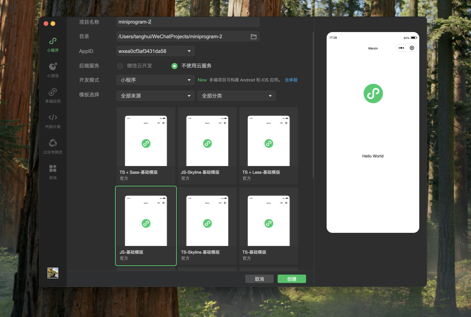Select the 不使用云服务 radio button
Screen dimensions: 471x317
tap(175, 66)
